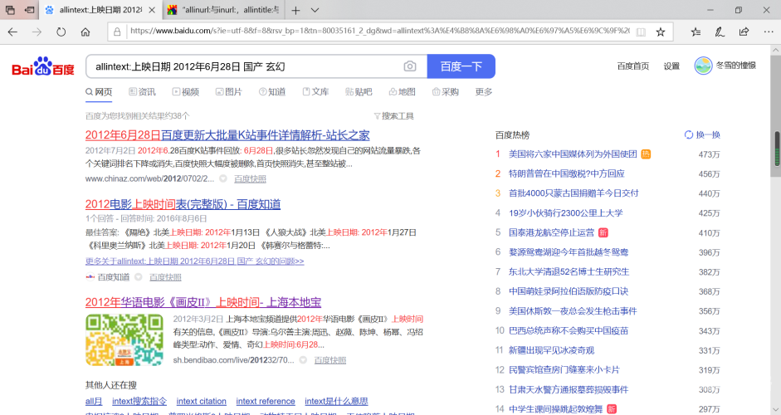This screenshot has height=415, width=781.
Task: Switch to the allinurl与inurl tab
Action: 224,10
